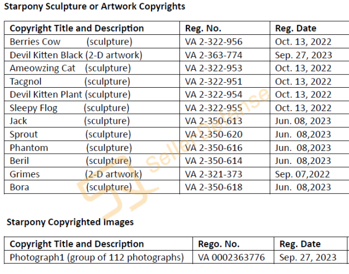This screenshot has width=349, height=274.
Task: Click the Rego. No. column header
Action: 219,244
